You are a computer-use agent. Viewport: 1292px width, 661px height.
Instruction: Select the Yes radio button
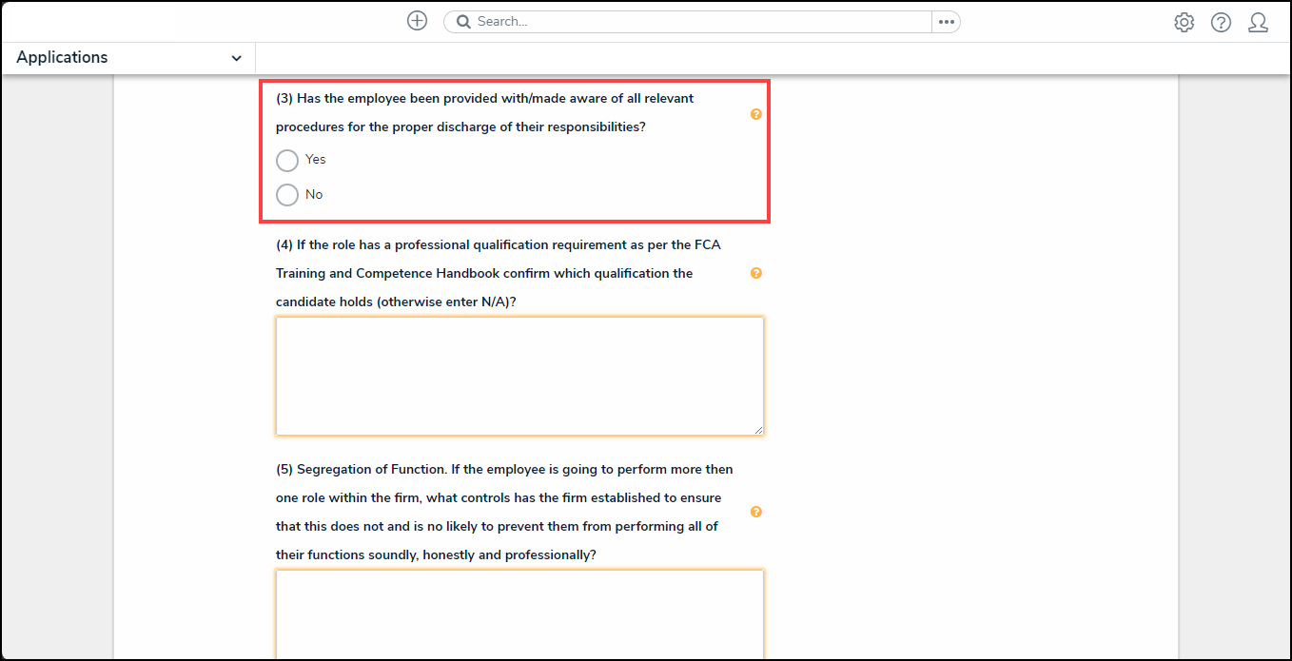[x=287, y=160]
